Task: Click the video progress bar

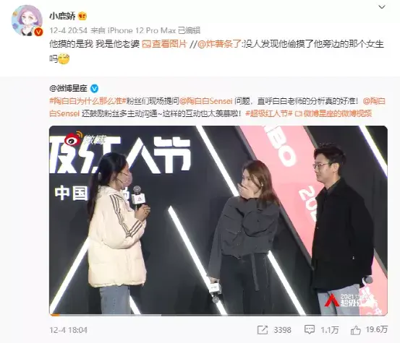Action: (218, 315)
